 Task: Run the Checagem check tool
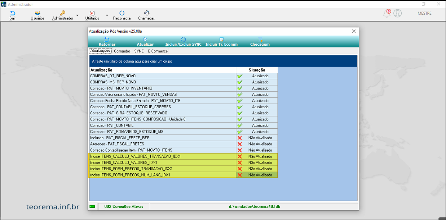(260, 40)
